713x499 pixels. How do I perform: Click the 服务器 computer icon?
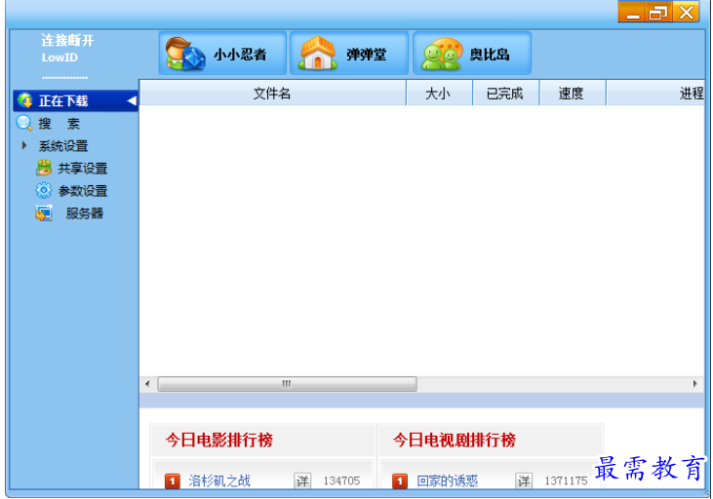44,212
